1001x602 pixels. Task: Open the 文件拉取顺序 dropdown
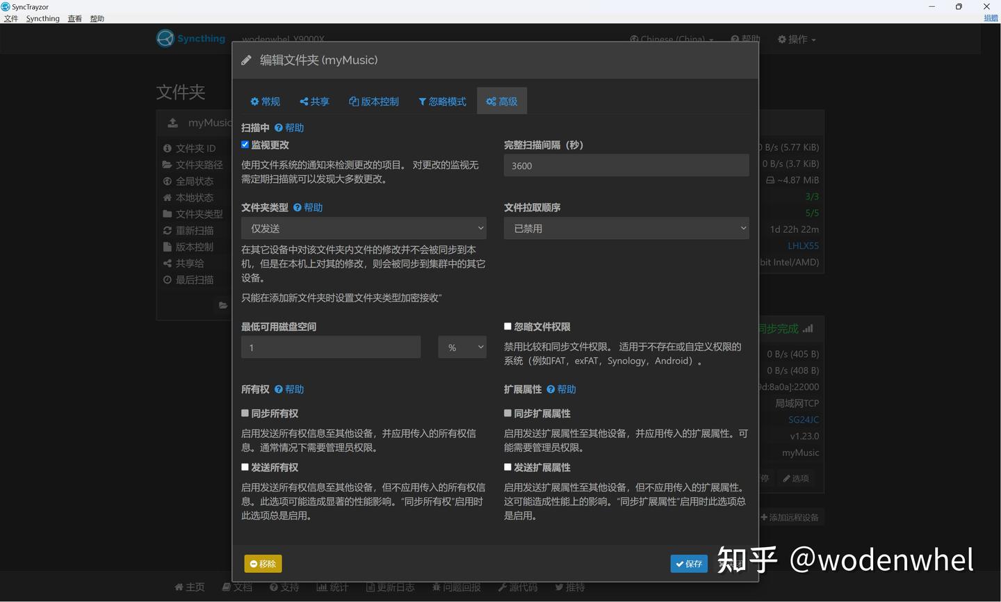pos(626,227)
